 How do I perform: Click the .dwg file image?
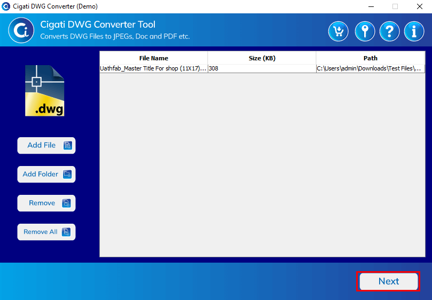click(x=45, y=91)
